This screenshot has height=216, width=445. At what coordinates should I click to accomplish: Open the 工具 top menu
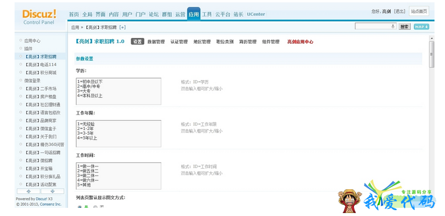click(207, 14)
